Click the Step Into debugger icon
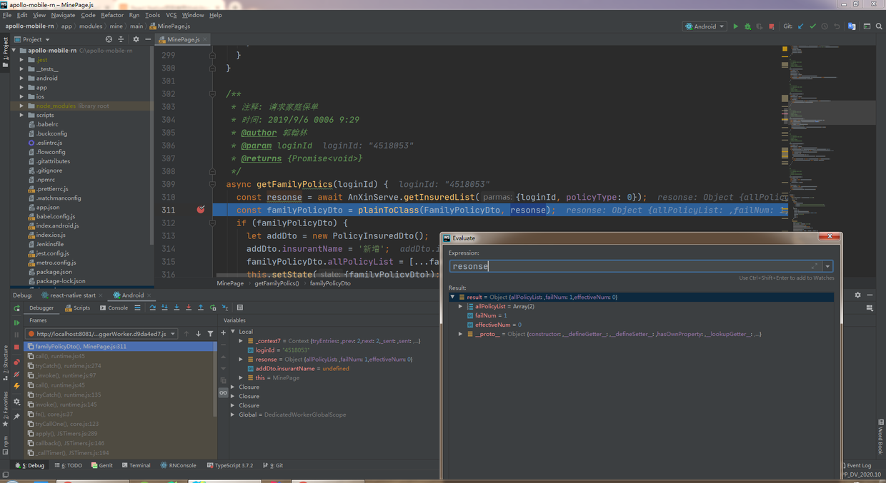886x483 pixels. pyautogui.click(x=164, y=307)
